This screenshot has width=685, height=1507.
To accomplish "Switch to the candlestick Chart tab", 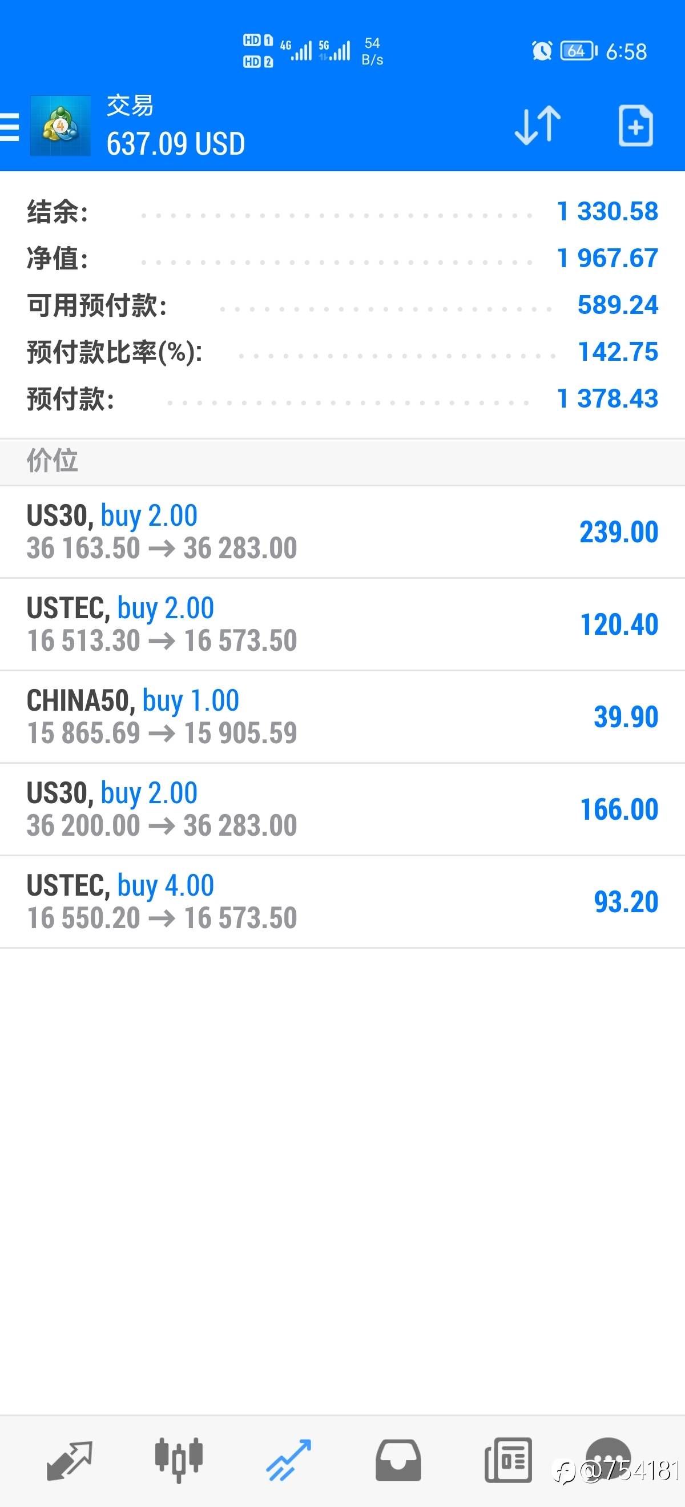I will click(x=179, y=1460).
